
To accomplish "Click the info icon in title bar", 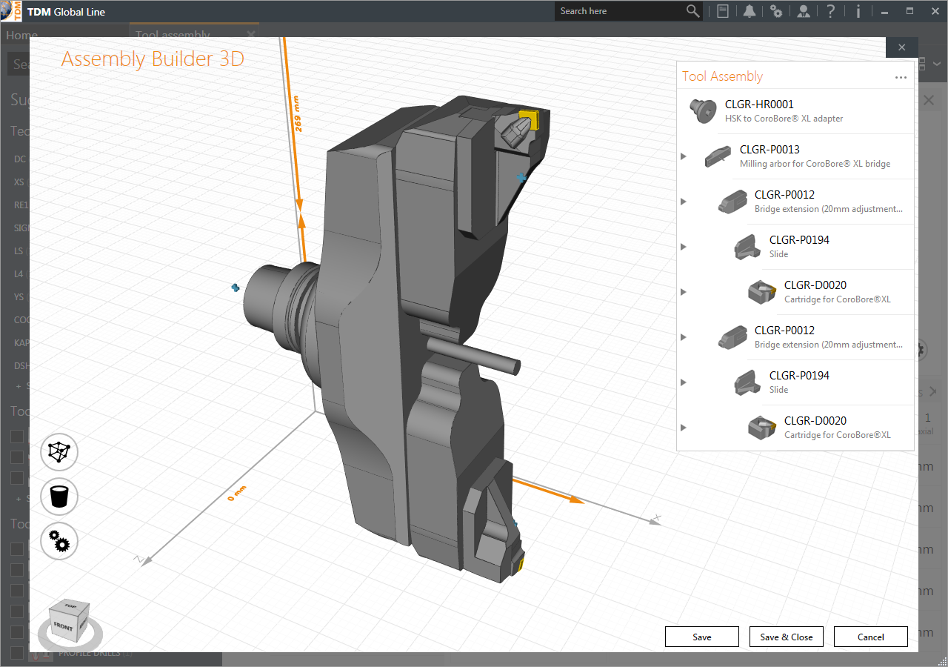I will (x=858, y=11).
